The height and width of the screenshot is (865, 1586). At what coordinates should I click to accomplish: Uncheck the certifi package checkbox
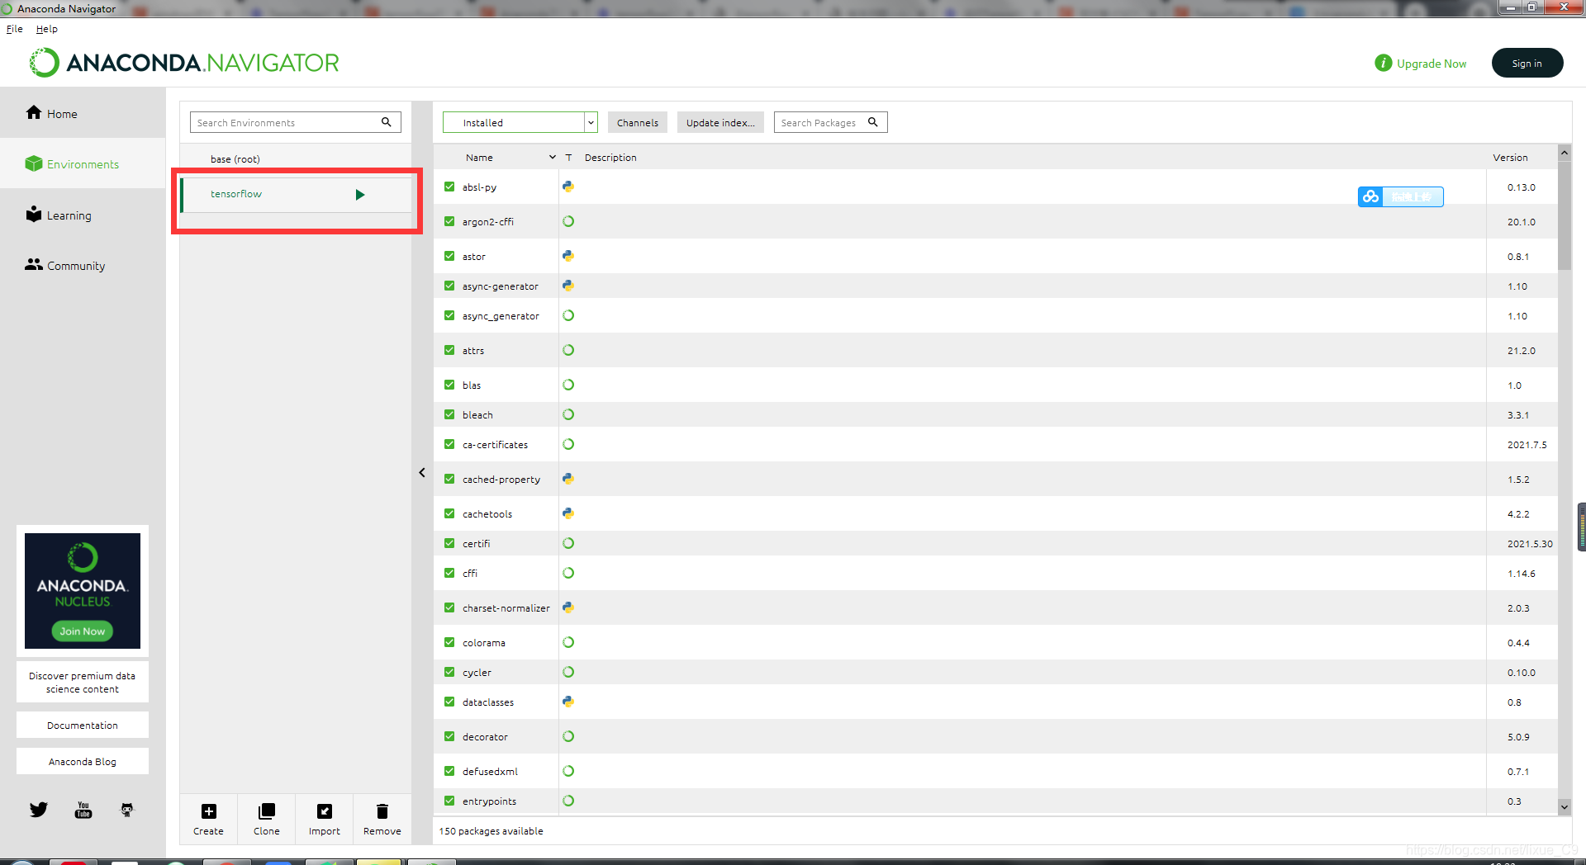pyautogui.click(x=449, y=543)
